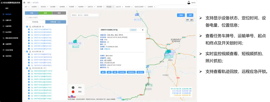Focus the map place search field

tap(85, 15)
